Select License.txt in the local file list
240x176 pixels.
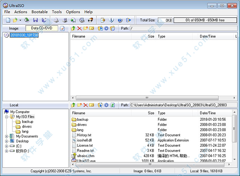(x=84, y=145)
